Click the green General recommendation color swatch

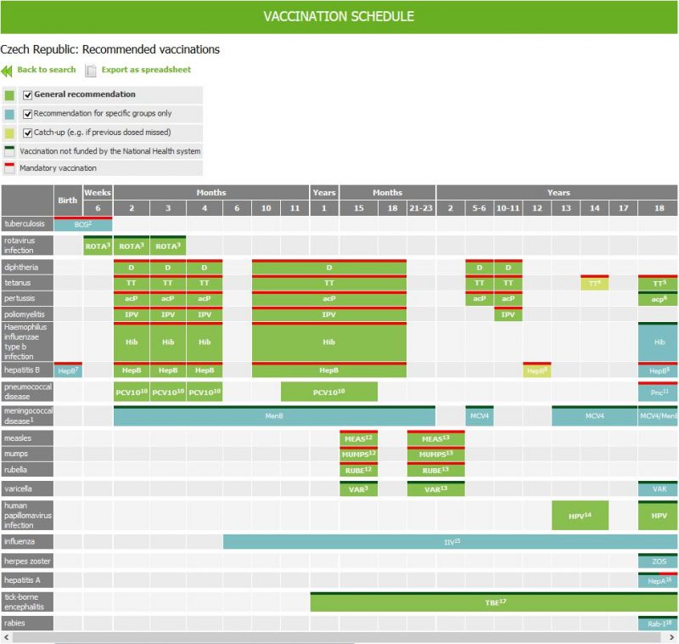9,95
